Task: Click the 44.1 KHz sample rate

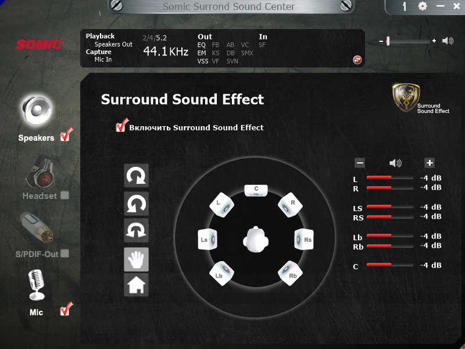Action: 166,51
